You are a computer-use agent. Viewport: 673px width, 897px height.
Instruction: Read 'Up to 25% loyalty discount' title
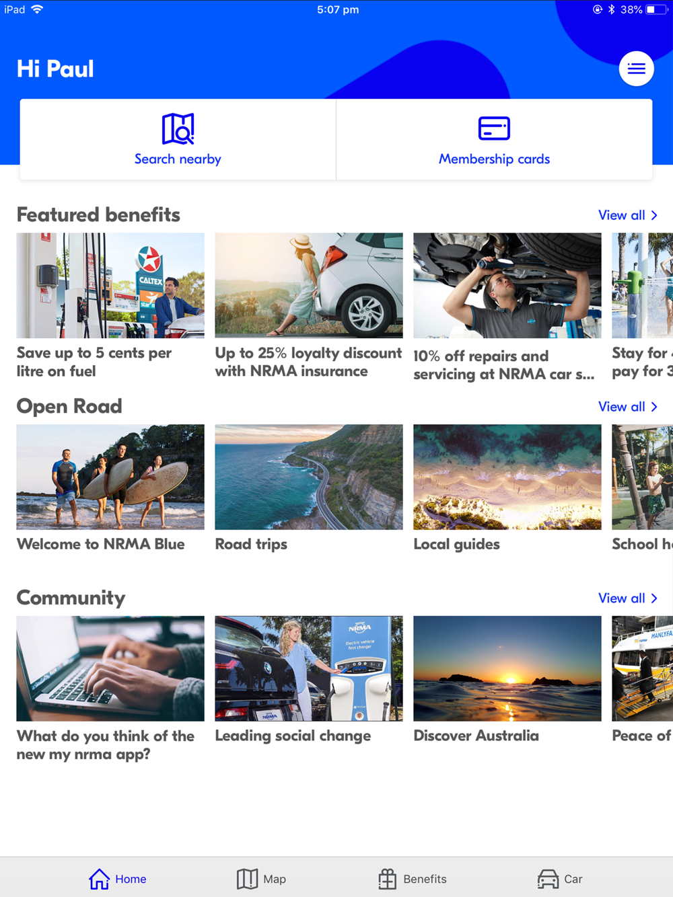pos(308,362)
